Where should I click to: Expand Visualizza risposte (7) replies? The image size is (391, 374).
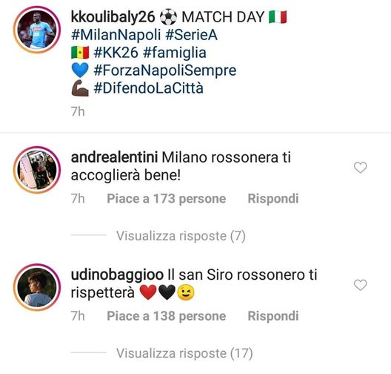click(181, 236)
